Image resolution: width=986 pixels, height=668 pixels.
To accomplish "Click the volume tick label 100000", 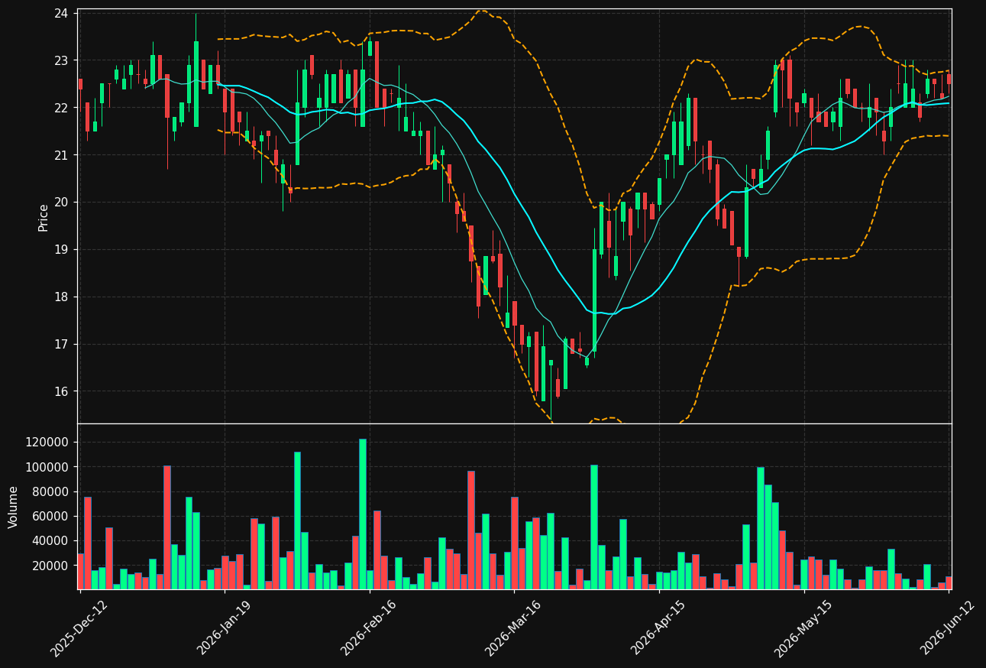I will pyautogui.click(x=49, y=467).
